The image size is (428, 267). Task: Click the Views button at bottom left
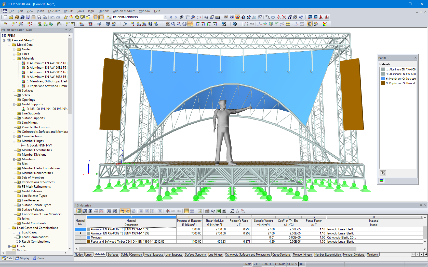(x=38, y=258)
